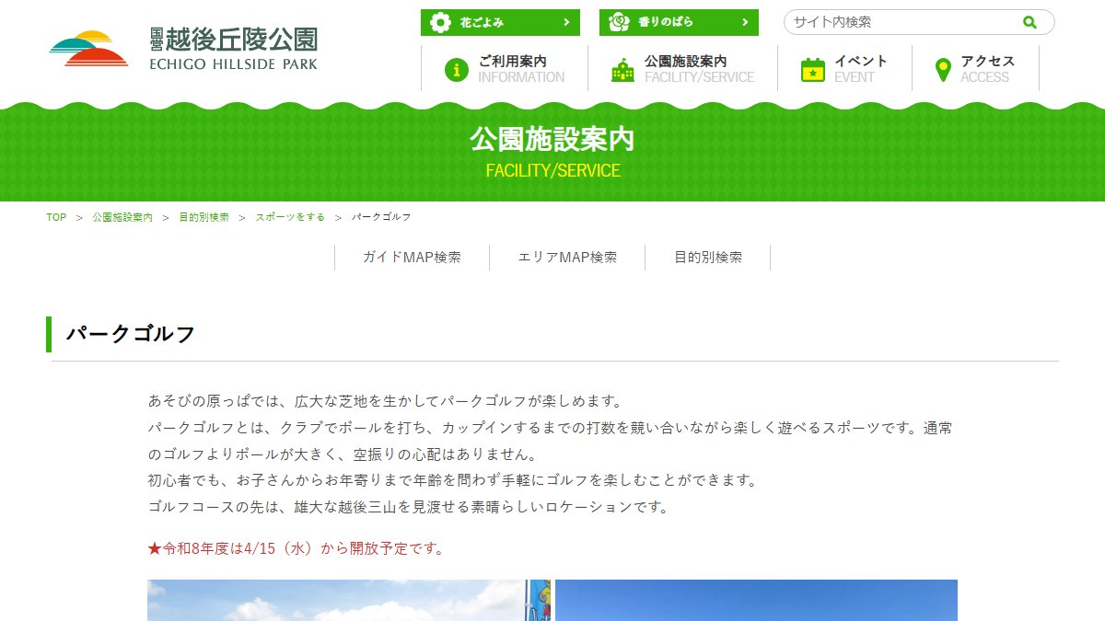Open the イベント EVENT menu
The height and width of the screenshot is (621, 1105).
point(844,69)
